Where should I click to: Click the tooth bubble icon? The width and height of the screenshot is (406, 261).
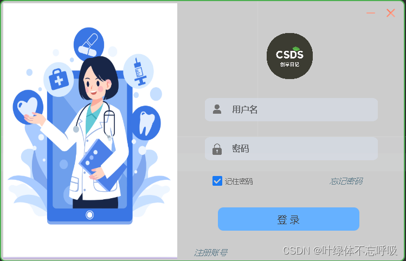146,123
